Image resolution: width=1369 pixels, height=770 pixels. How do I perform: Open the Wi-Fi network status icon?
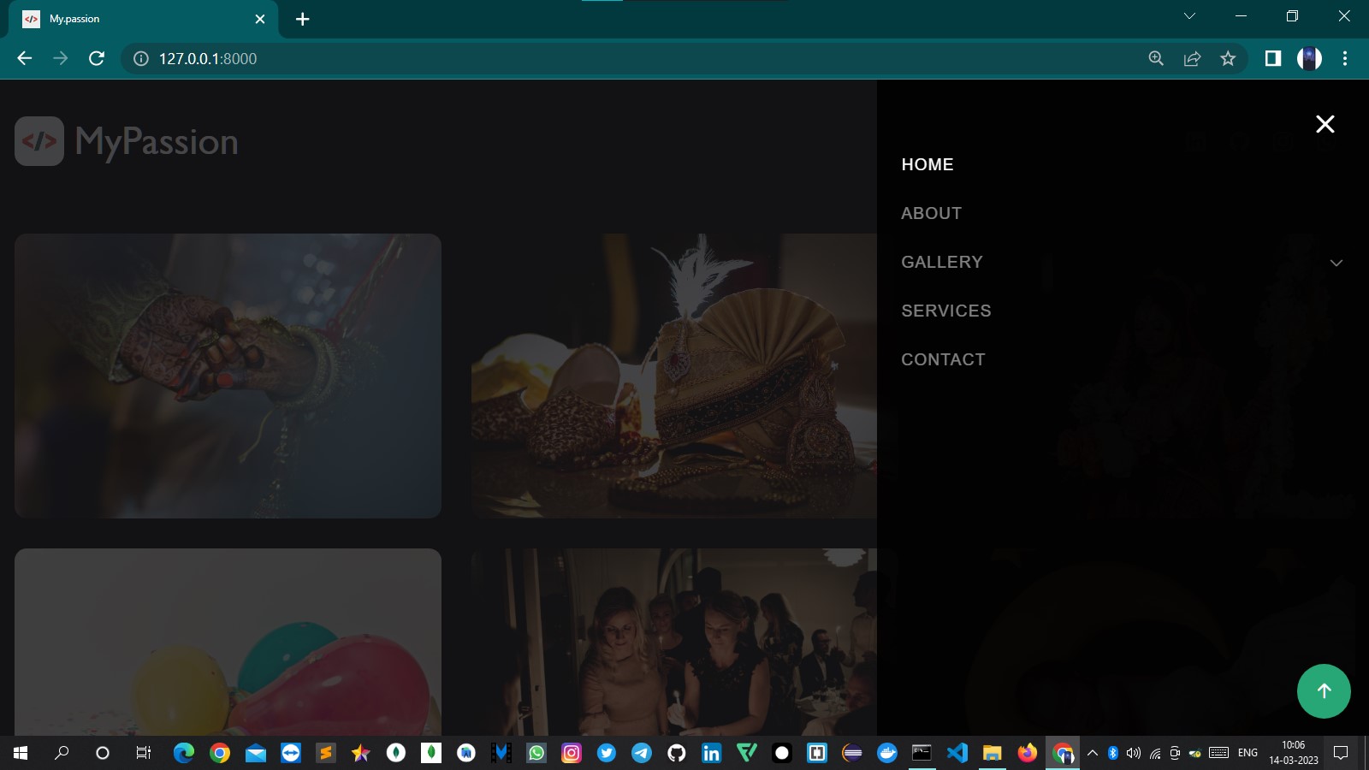(1155, 755)
